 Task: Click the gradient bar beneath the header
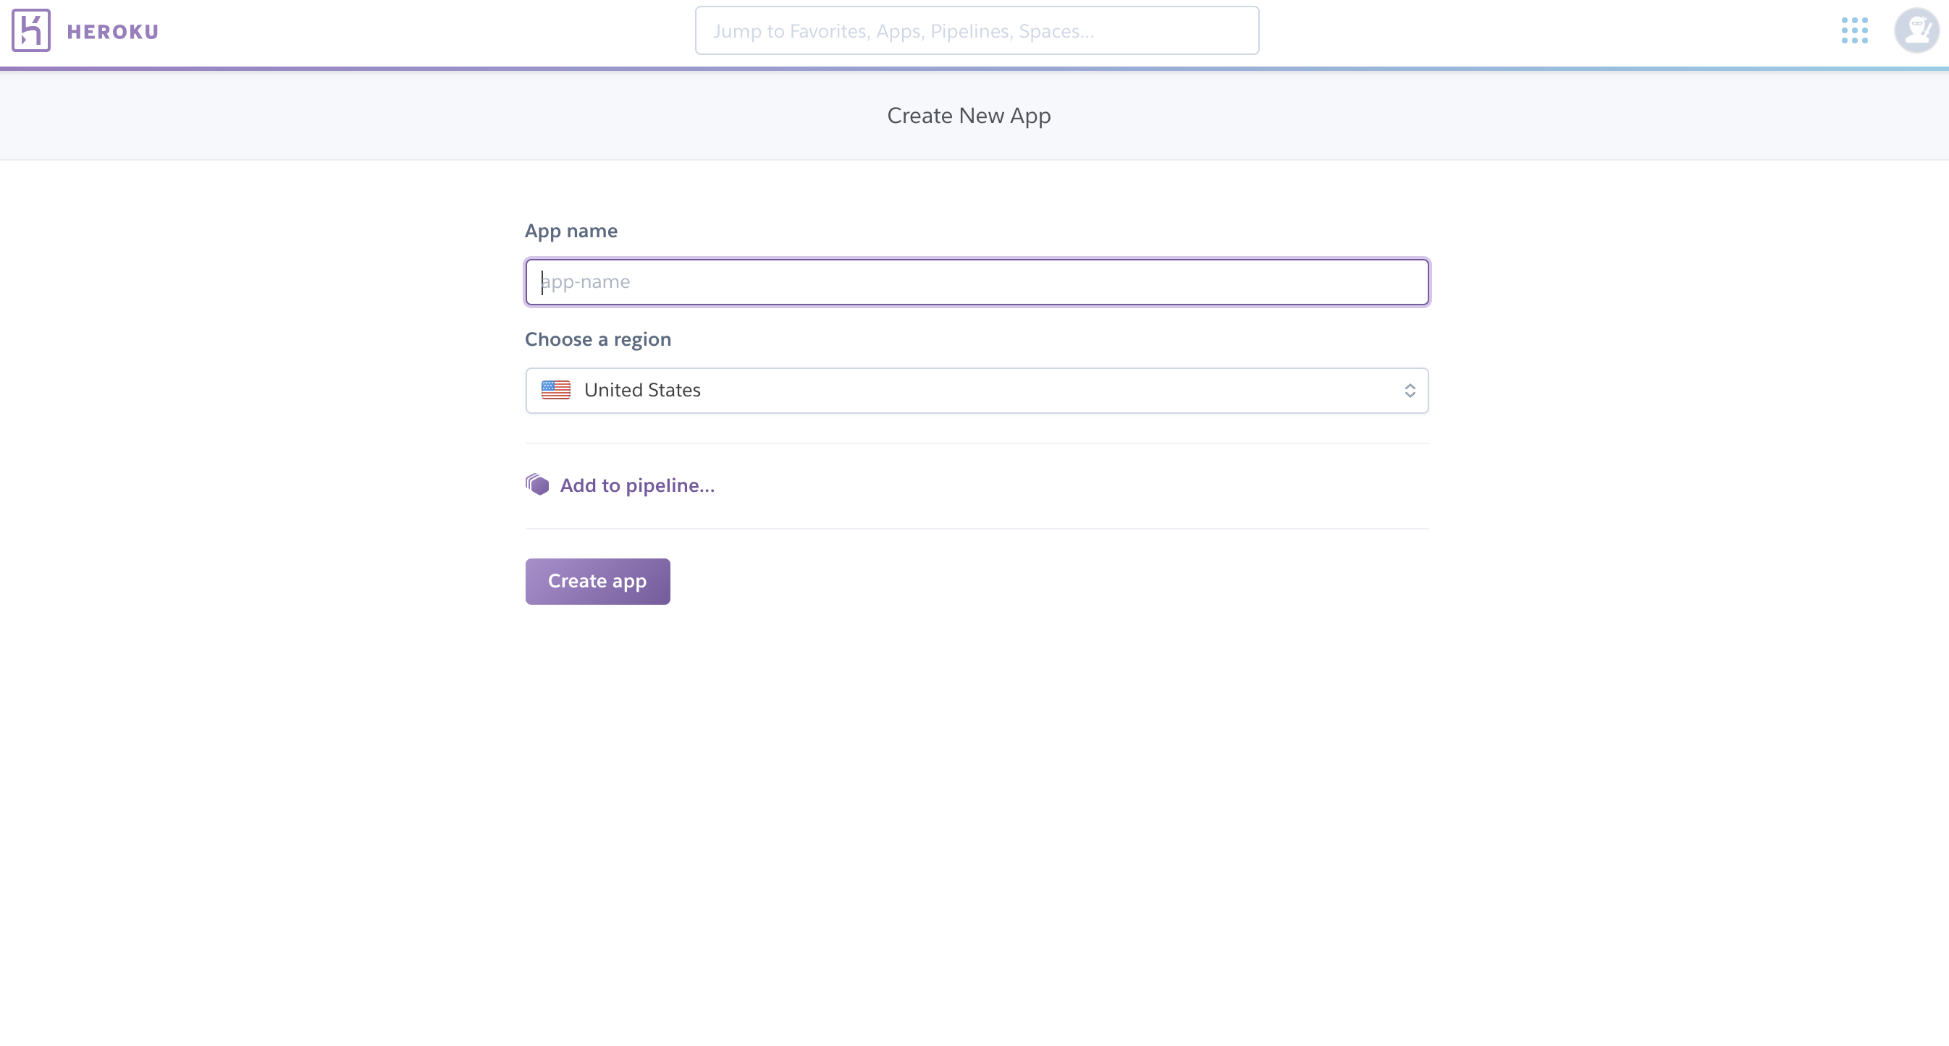[x=974, y=69]
